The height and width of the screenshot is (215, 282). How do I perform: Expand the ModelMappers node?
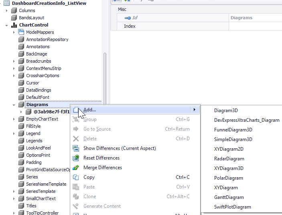(x=14, y=32)
